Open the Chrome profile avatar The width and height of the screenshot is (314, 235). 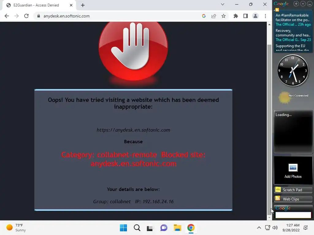tap(255, 16)
